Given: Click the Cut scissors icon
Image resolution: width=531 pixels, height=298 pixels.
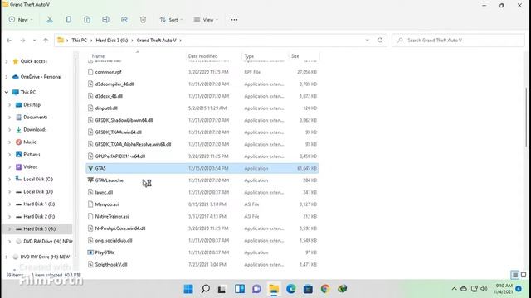Looking at the screenshot, I should 50,20.
